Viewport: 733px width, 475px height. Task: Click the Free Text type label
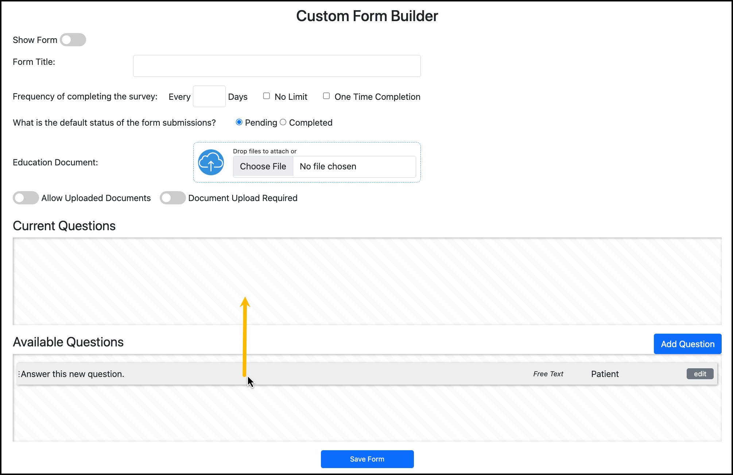[x=548, y=374]
